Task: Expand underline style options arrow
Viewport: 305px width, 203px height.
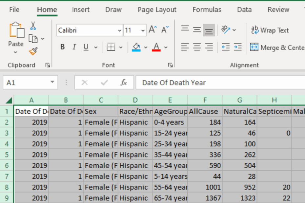Action: tap(96, 47)
